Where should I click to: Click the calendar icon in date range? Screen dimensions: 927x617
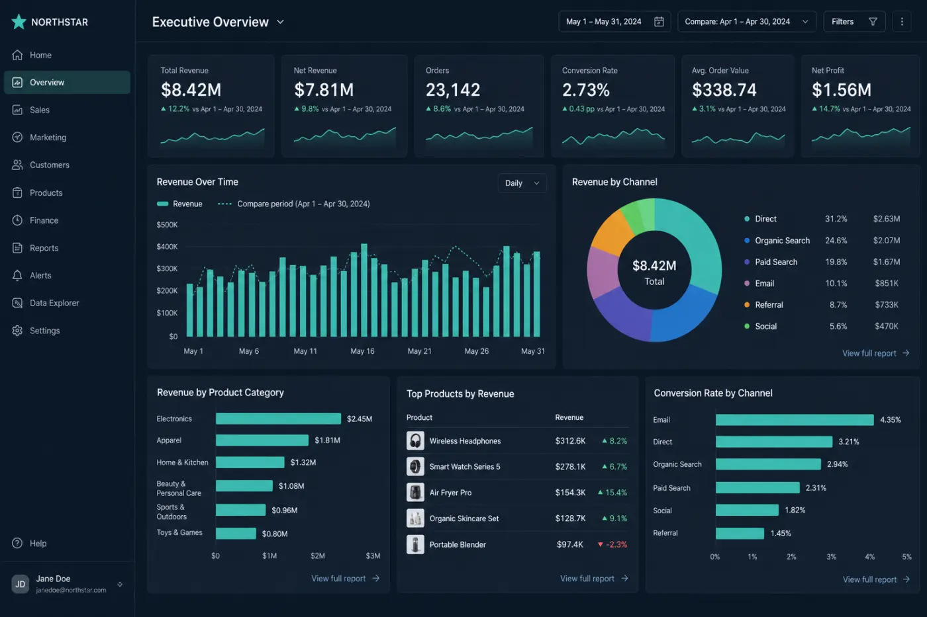pyautogui.click(x=659, y=22)
